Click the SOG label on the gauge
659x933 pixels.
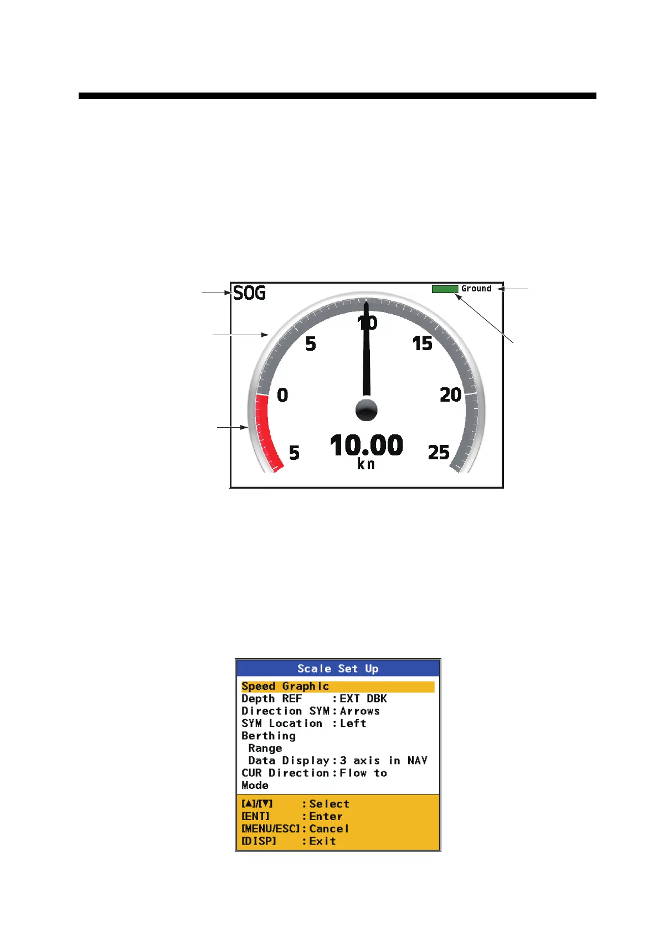pyautogui.click(x=249, y=293)
